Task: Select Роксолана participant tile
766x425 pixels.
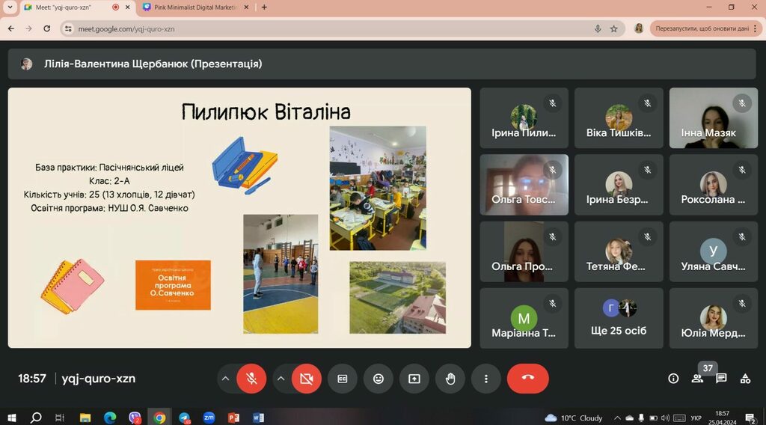Action: tap(713, 185)
